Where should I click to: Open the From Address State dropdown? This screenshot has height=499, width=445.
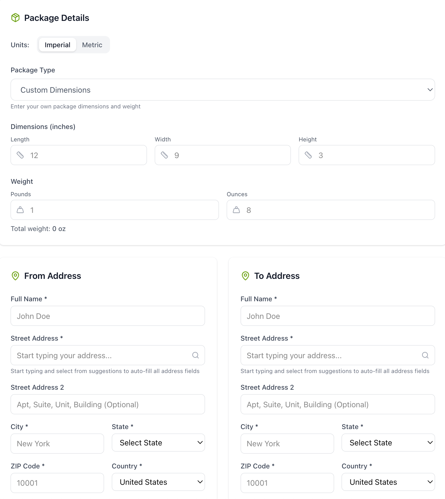click(158, 443)
